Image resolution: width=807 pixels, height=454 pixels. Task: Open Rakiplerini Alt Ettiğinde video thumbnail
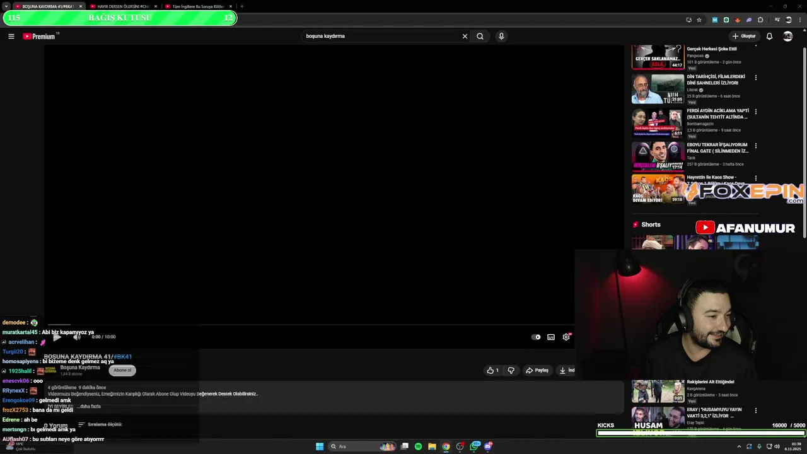coord(658,391)
